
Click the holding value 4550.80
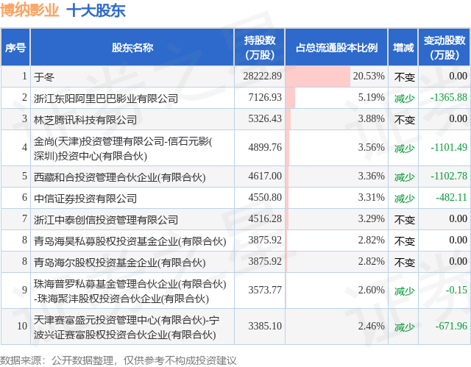[265, 197]
